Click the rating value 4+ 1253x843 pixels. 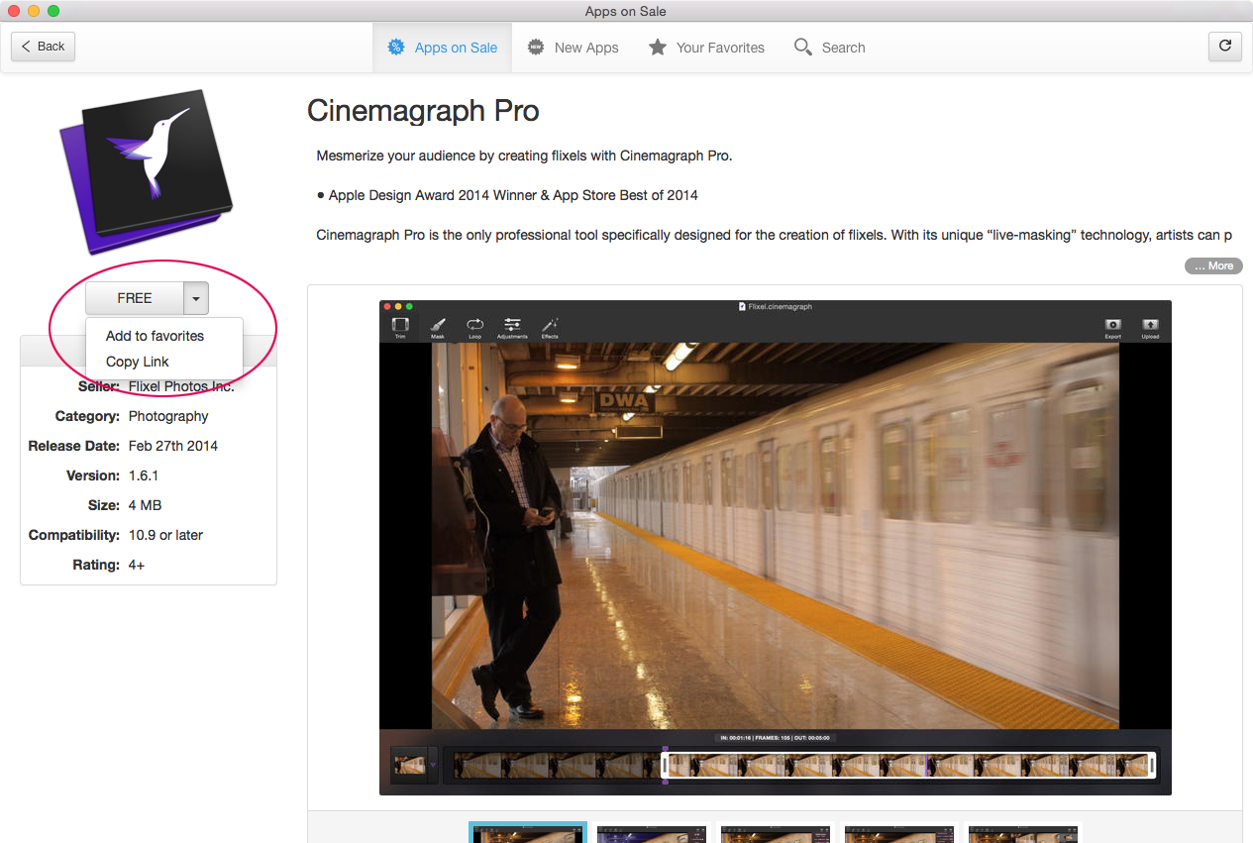coord(138,565)
